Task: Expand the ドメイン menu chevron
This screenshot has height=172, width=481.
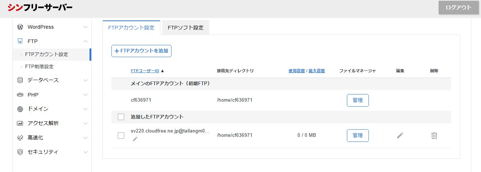Action: (x=85, y=109)
